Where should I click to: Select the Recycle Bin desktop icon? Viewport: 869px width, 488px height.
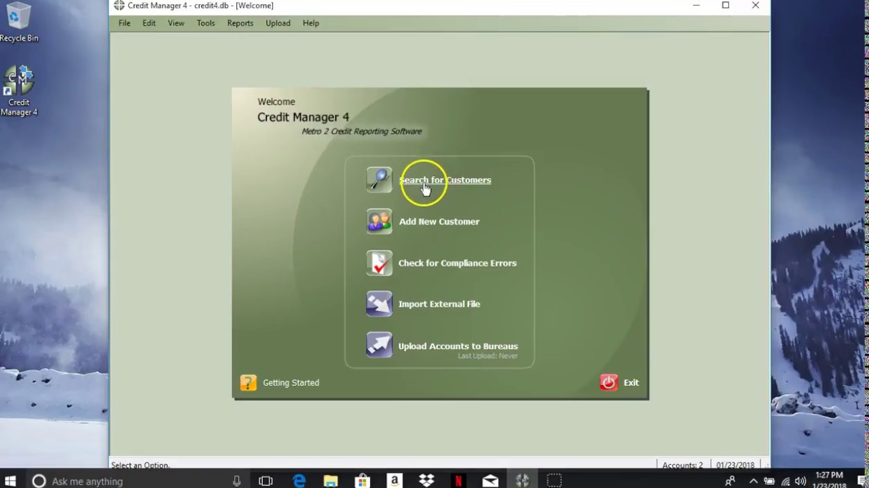[x=19, y=22]
